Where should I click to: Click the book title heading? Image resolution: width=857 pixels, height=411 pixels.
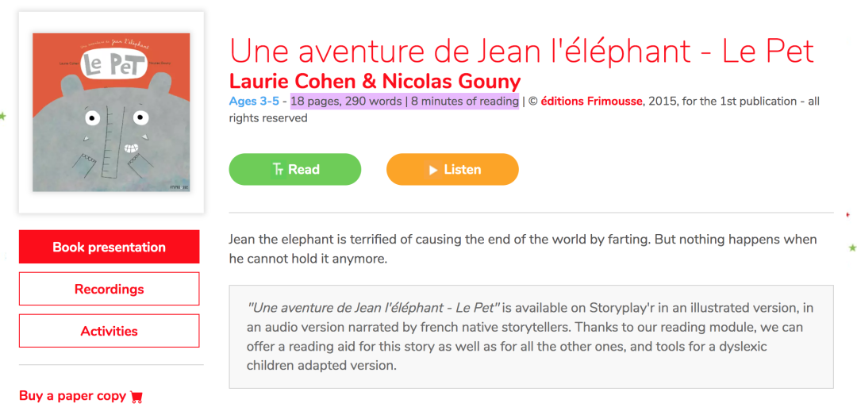click(x=521, y=51)
